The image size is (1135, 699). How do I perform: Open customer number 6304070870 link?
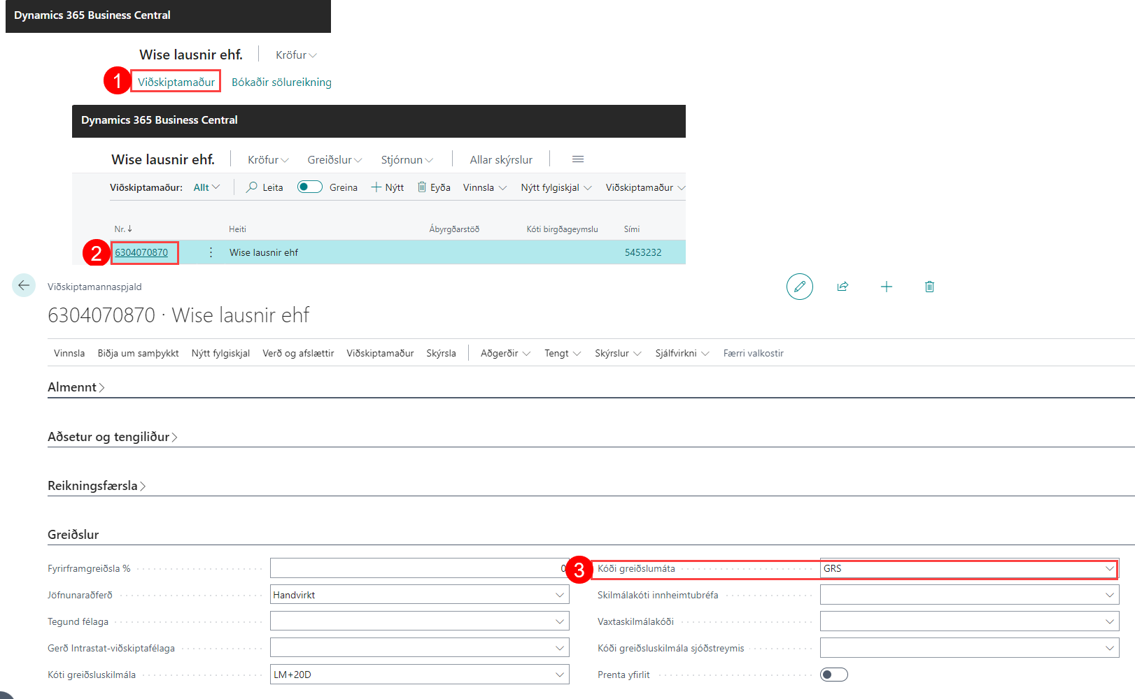tap(141, 252)
